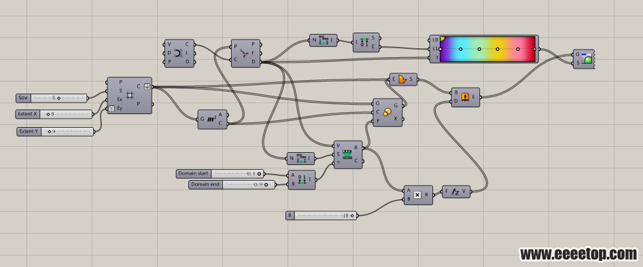Click the Size number slider
Image resolution: width=643 pixels, height=267 pixels.
52,98
